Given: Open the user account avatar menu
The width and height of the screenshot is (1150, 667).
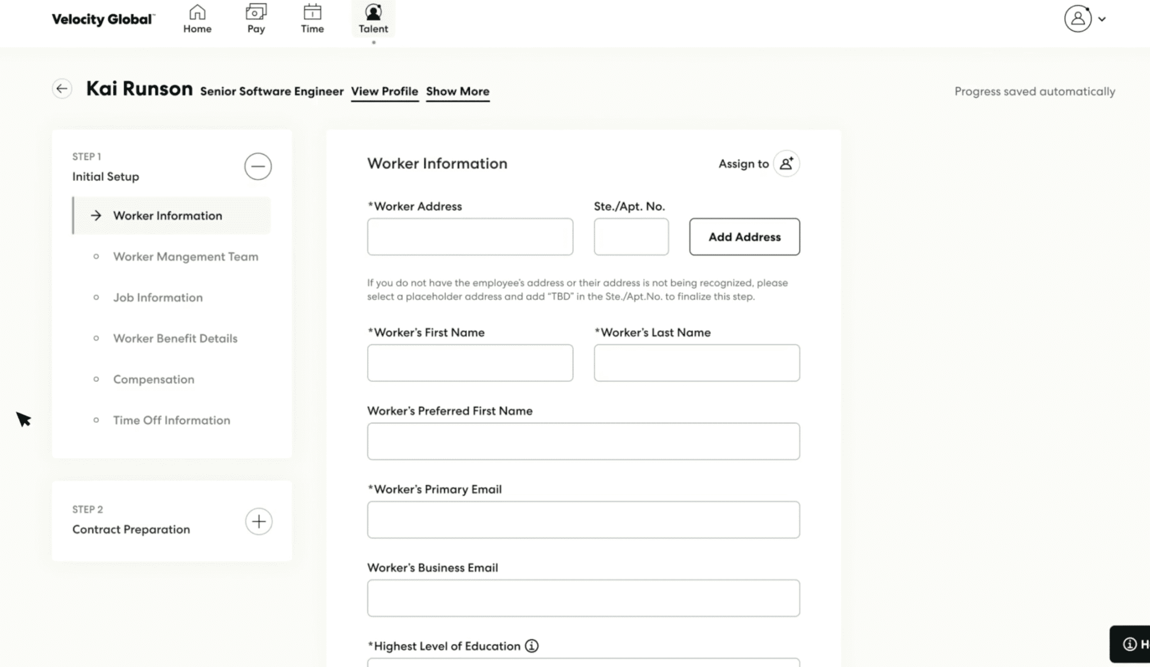Looking at the screenshot, I should [x=1078, y=19].
